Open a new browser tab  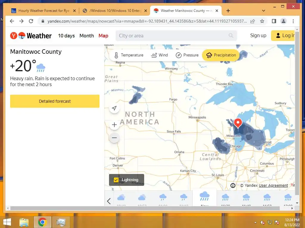pos(228,11)
